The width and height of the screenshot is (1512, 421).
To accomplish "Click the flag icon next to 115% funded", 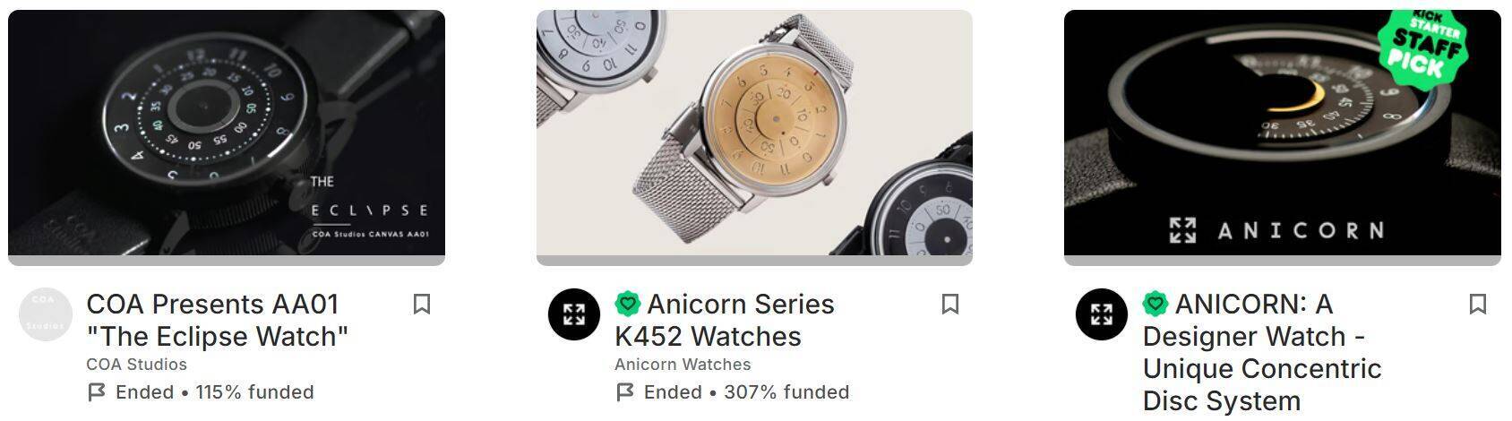I will tap(97, 392).
